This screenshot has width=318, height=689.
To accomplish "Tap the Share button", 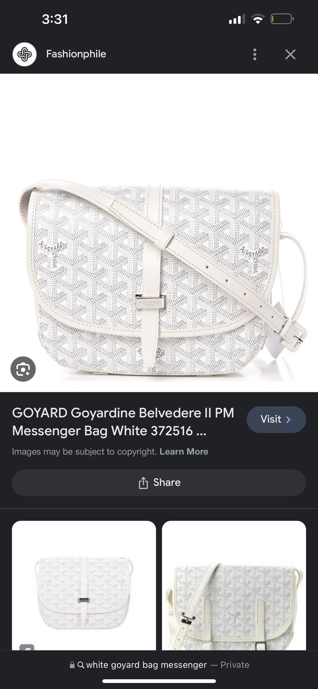I will (159, 483).
